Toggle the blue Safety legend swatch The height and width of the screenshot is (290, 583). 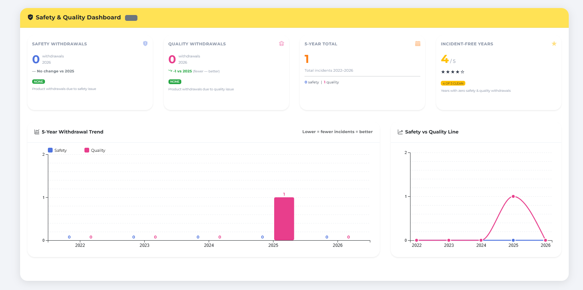click(x=50, y=150)
